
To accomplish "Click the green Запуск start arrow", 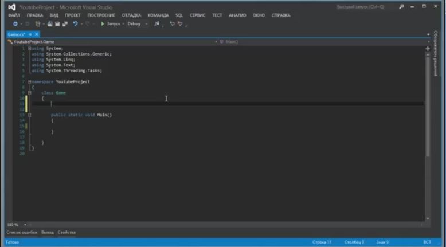I will pos(103,24).
